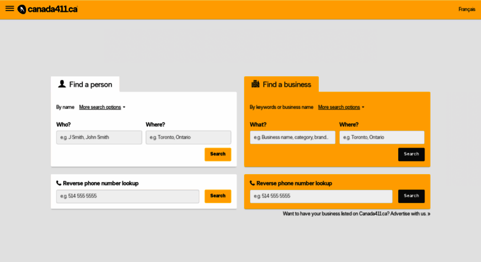Focus the business reverse phone number field
The width and height of the screenshot is (481, 262).
coord(321,196)
